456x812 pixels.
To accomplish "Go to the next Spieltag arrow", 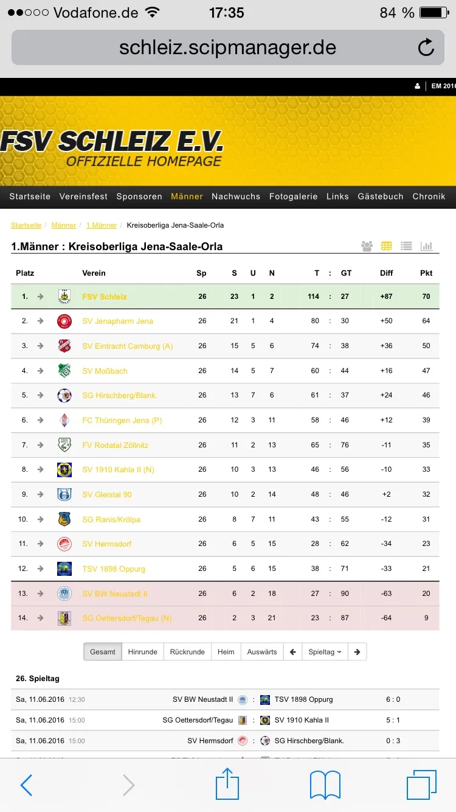I will 358,652.
